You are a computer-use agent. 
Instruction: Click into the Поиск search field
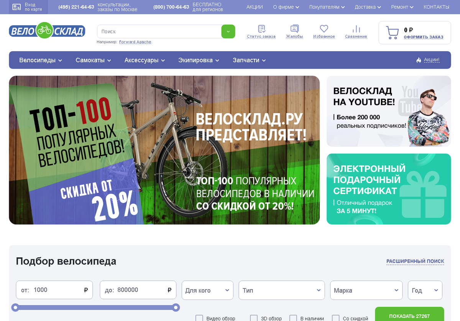click(159, 31)
